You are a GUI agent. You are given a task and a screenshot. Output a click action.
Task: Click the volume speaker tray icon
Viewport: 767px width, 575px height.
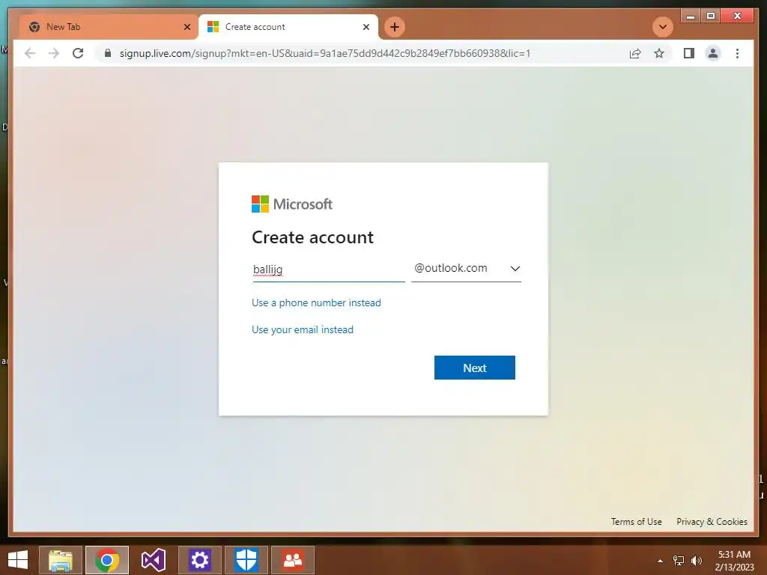(697, 561)
